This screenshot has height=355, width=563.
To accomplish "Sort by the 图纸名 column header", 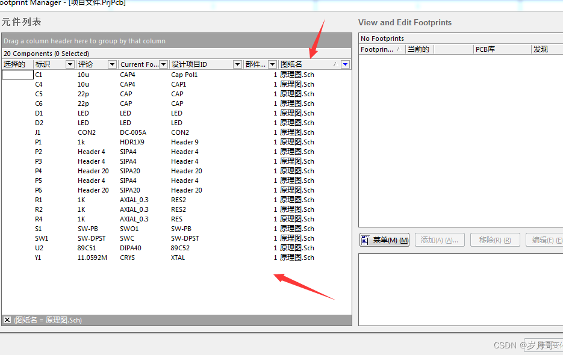I will (304, 64).
